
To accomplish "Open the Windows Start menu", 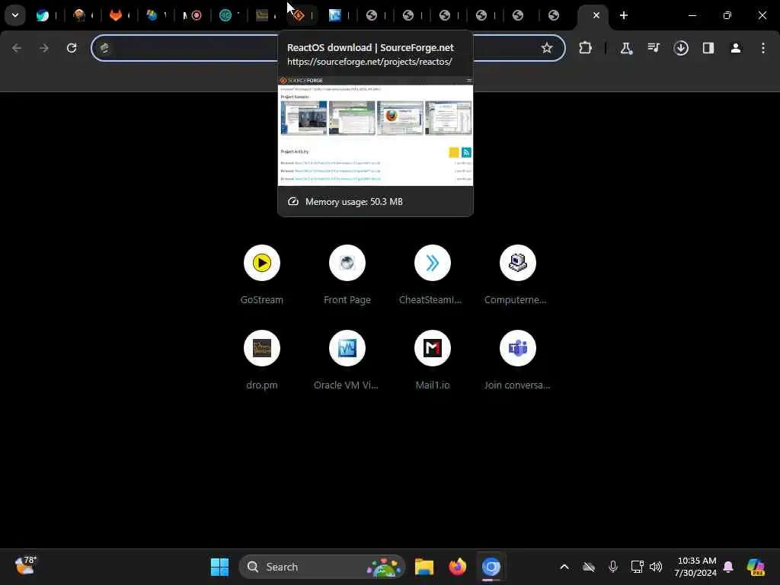I will pos(219,567).
